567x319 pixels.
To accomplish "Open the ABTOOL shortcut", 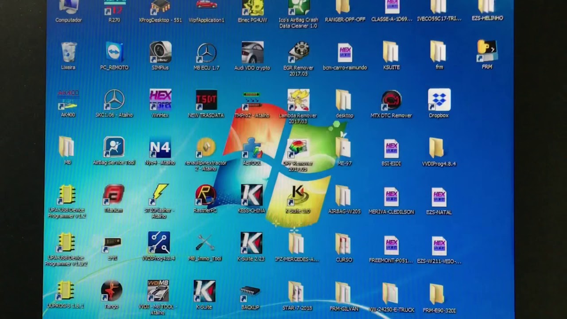I will coord(252,152).
